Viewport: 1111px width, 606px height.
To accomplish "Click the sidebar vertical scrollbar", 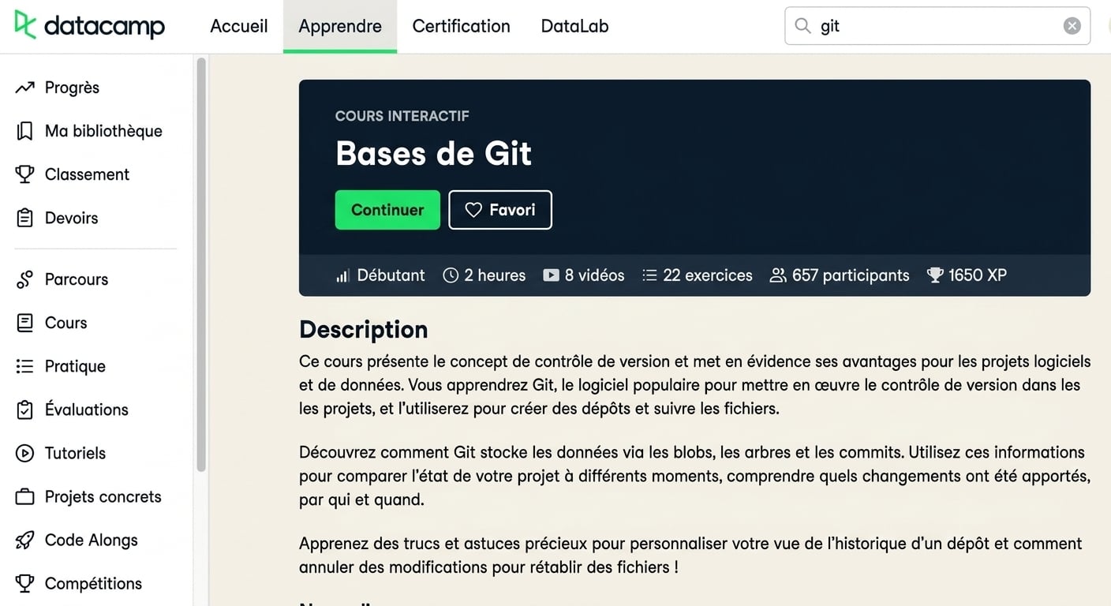I will point(201,264).
